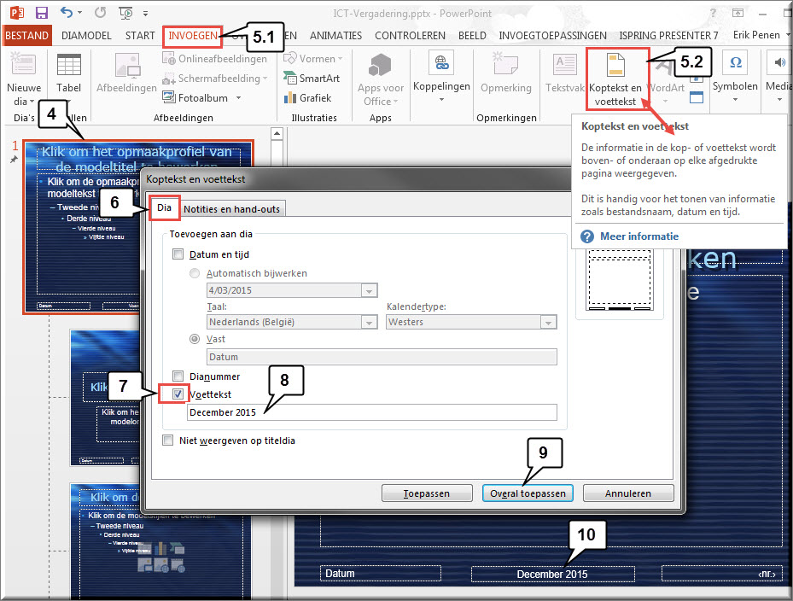Image resolution: width=793 pixels, height=601 pixels.
Task: Check the Datum en tijd checkbox
Action: coord(178,254)
